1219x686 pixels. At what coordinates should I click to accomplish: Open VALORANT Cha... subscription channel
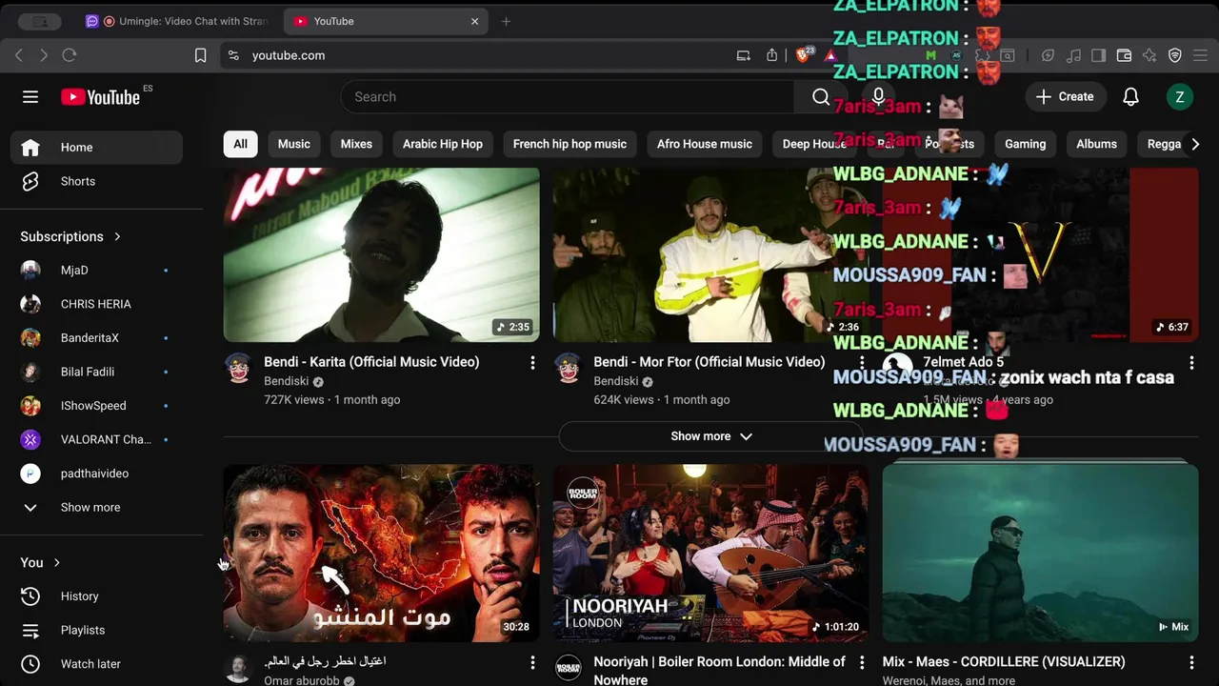(96, 439)
